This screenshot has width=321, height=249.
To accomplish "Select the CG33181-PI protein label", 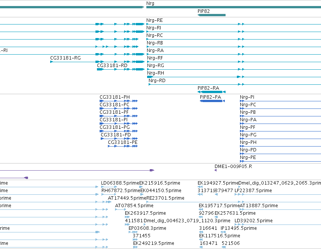I will (114, 120).
